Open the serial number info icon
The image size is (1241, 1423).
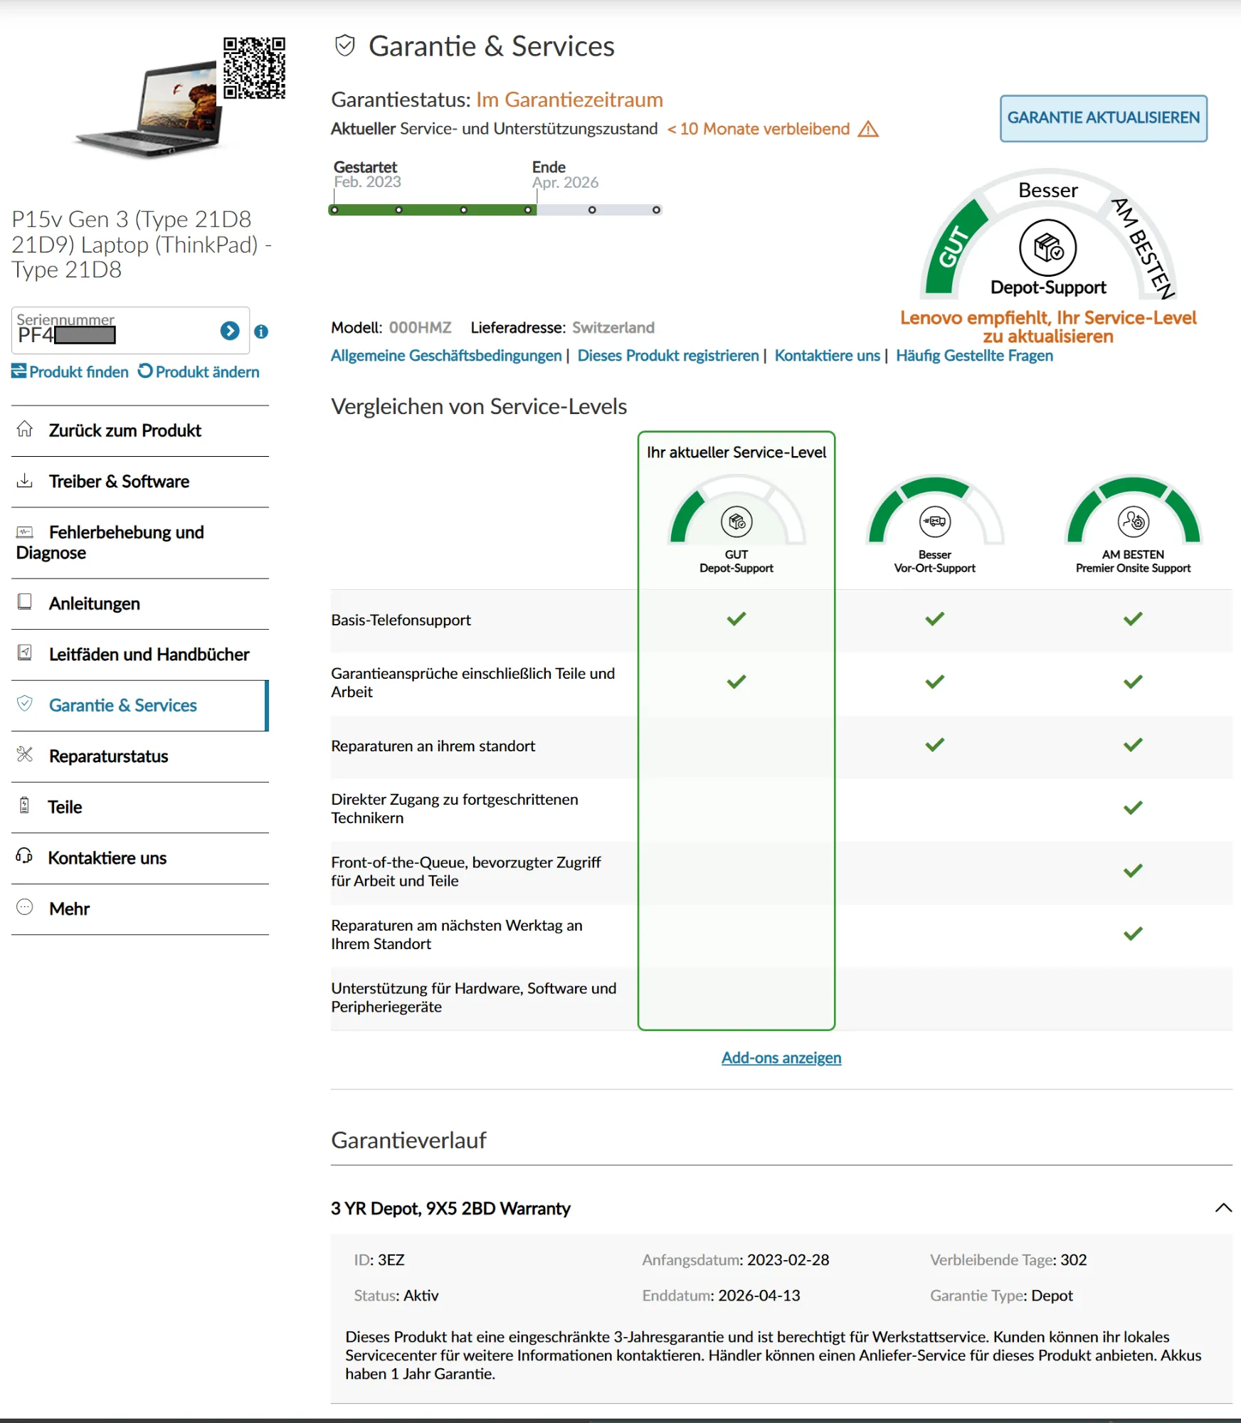point(261,332)
